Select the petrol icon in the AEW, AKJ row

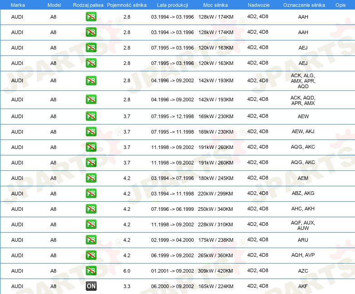pos(91,131)
